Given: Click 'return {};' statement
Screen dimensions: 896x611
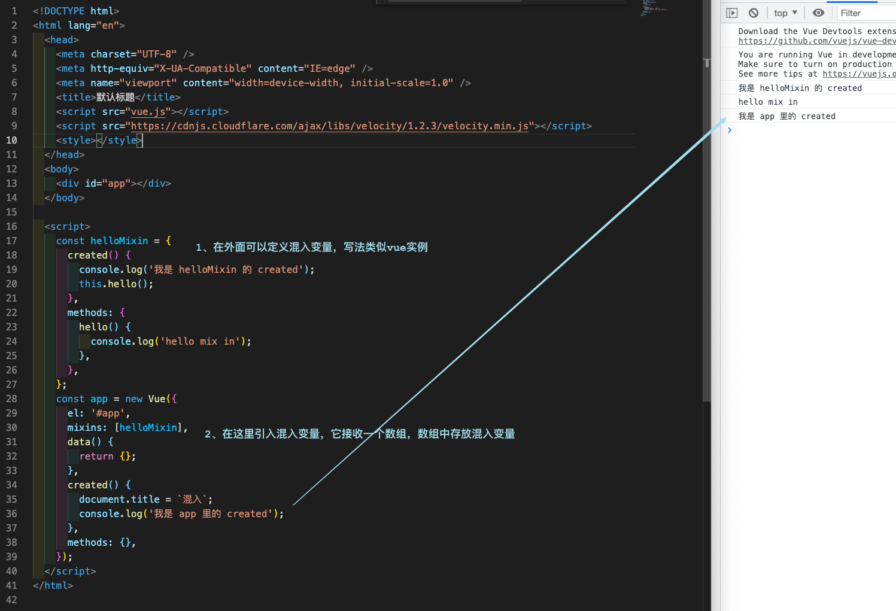Looking at the screenshot, I should (108, 456).
